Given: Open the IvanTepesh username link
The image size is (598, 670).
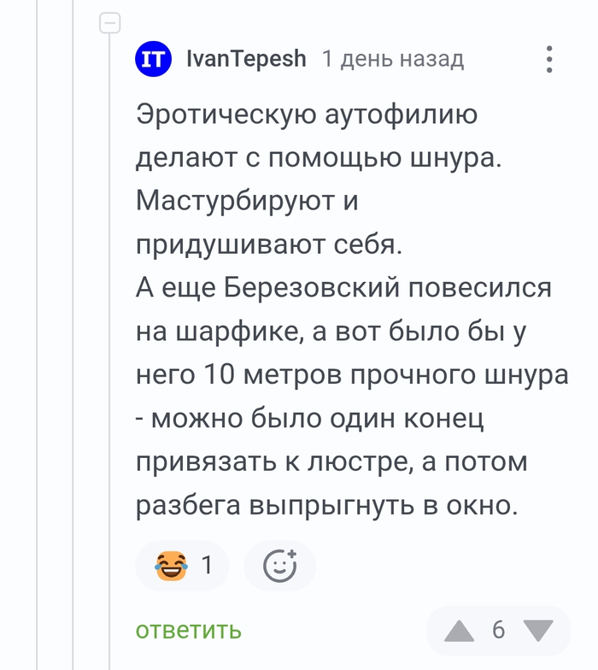Looking at the screenshot, I should pos(246,59).
